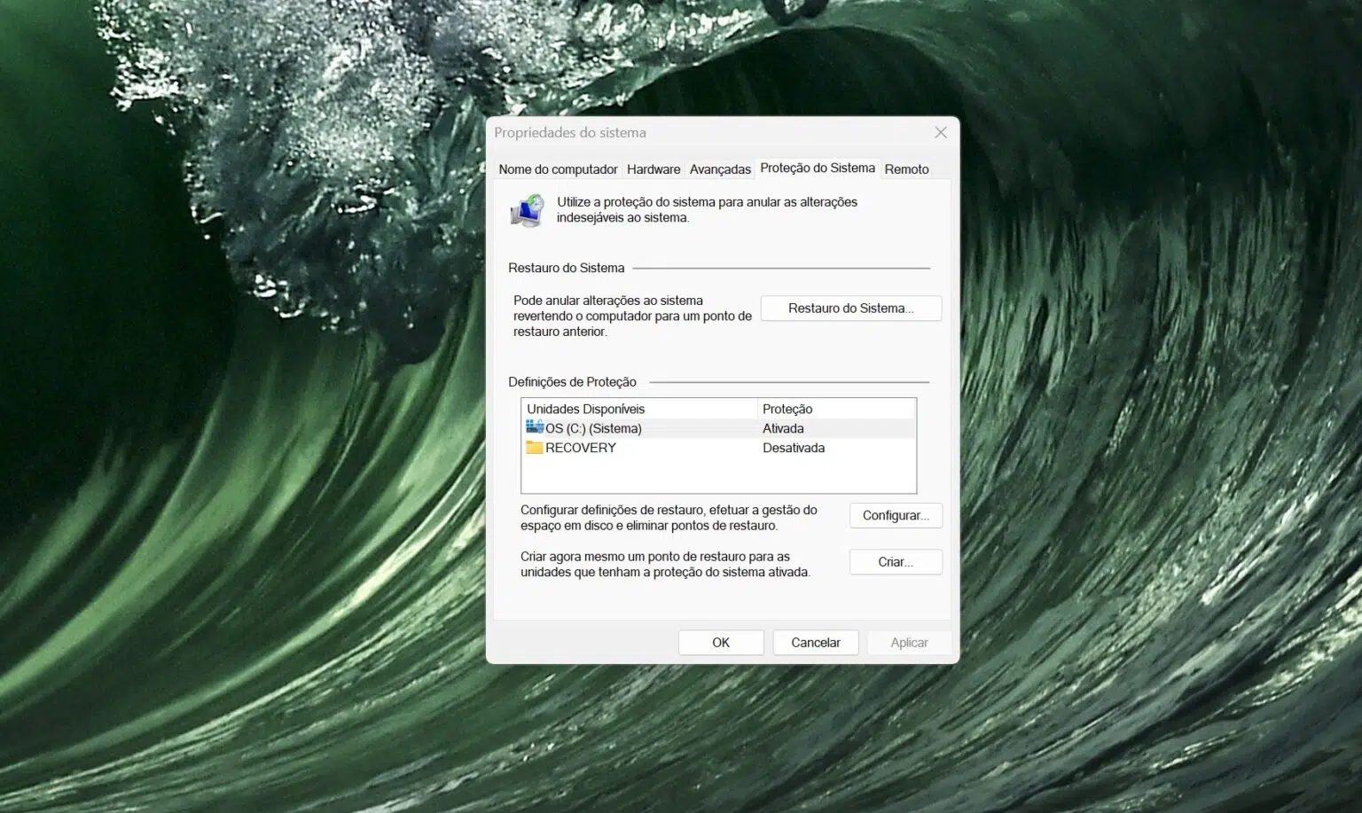Click the OS (C:) drive icon
The height and width of the screenshot is (813, 1362).
coord(534,428)
